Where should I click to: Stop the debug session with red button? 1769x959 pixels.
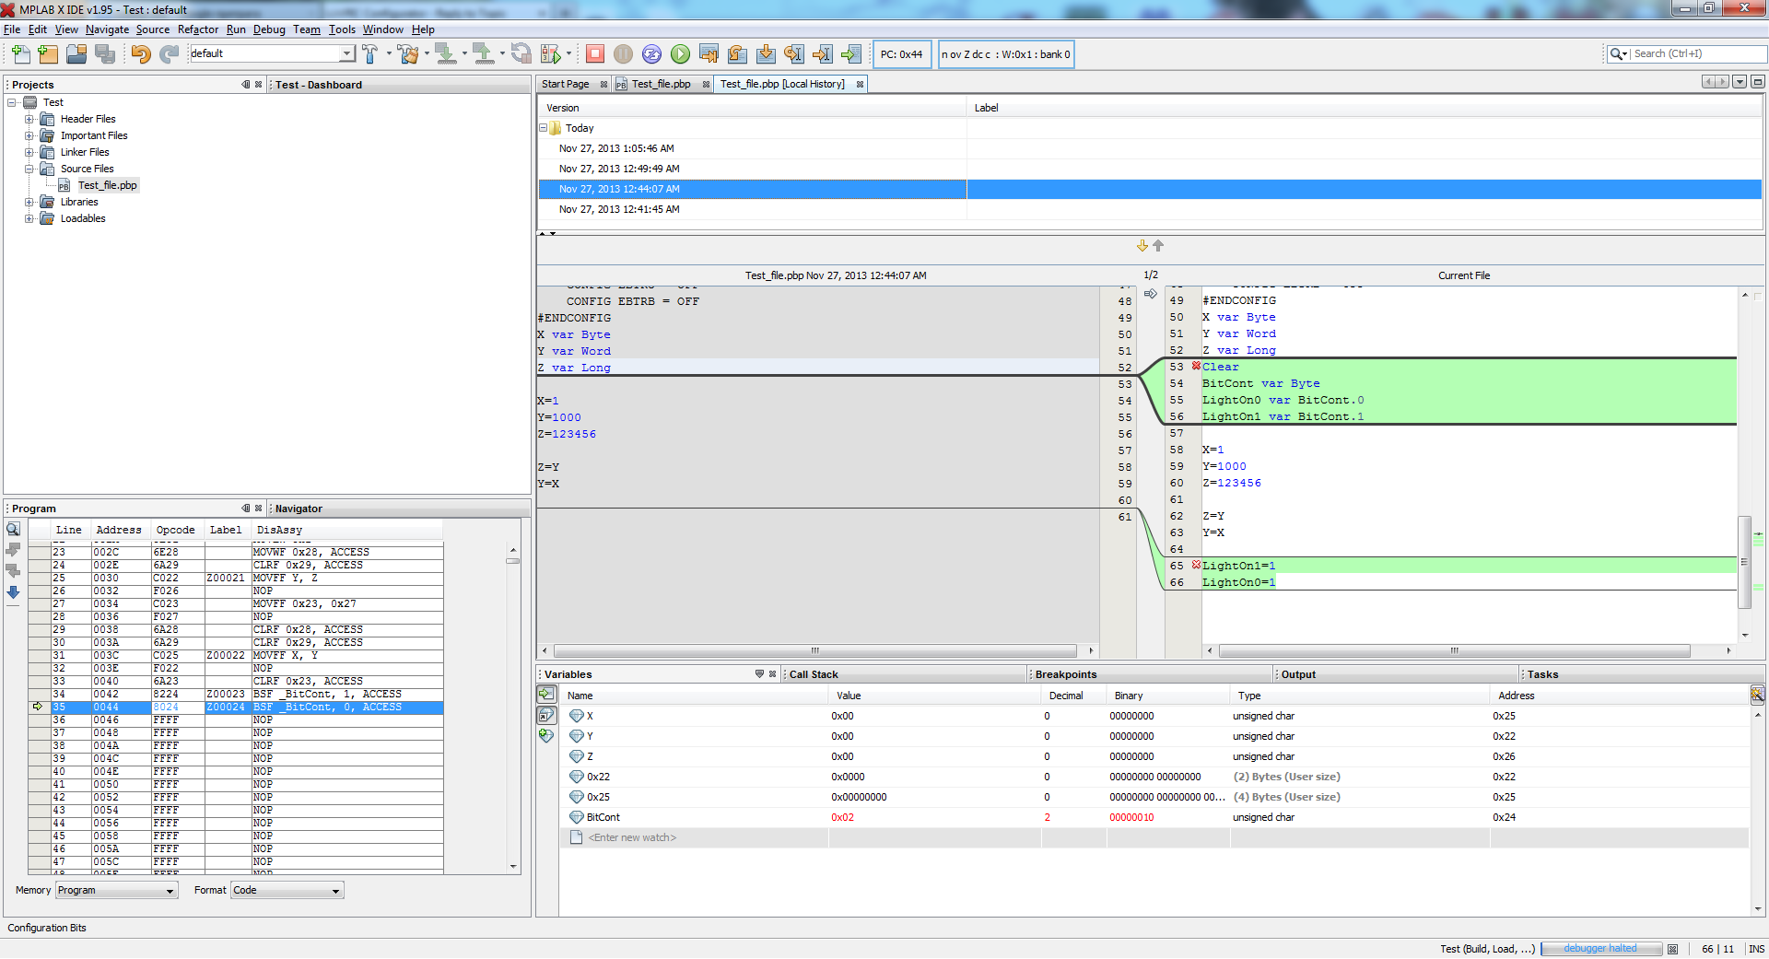pyautogui.click(x=595, y=54)
